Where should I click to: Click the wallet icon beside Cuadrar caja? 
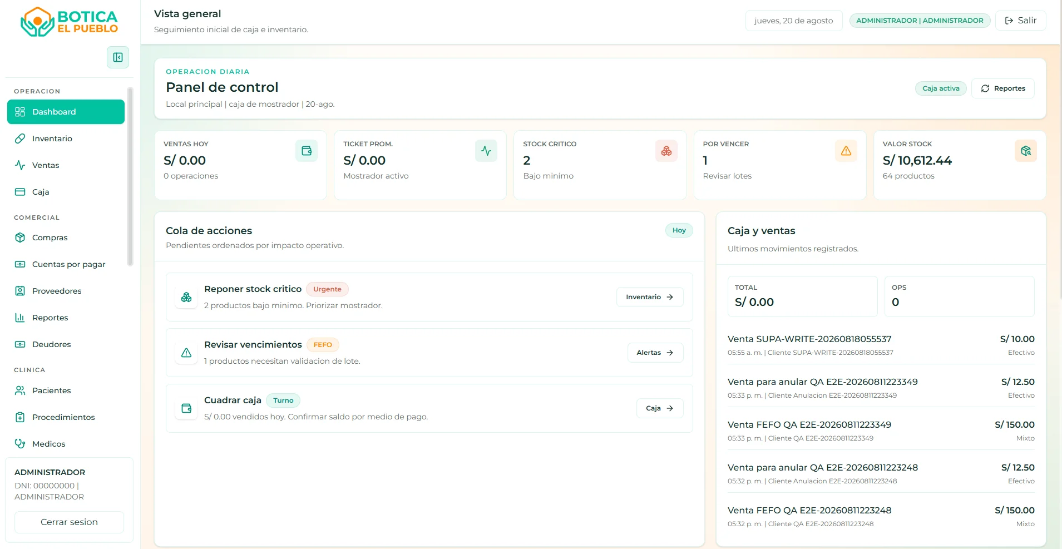coord(186,408)
